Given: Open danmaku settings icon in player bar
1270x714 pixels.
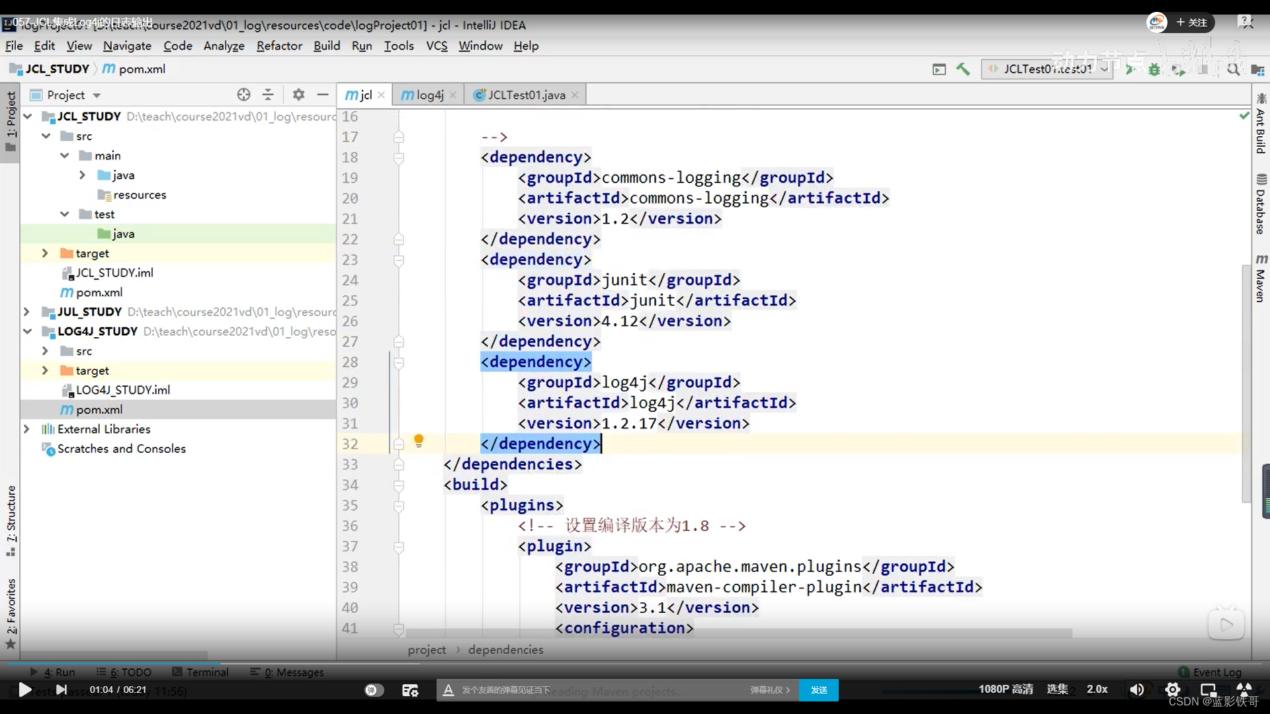Looking at the screenshot, I should point(410,690).
